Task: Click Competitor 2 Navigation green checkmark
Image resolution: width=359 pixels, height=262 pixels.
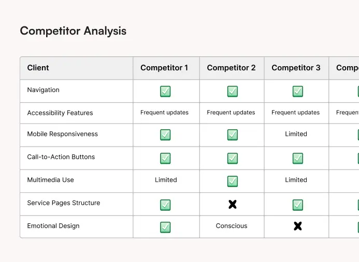Action: (x=233, y=91)
